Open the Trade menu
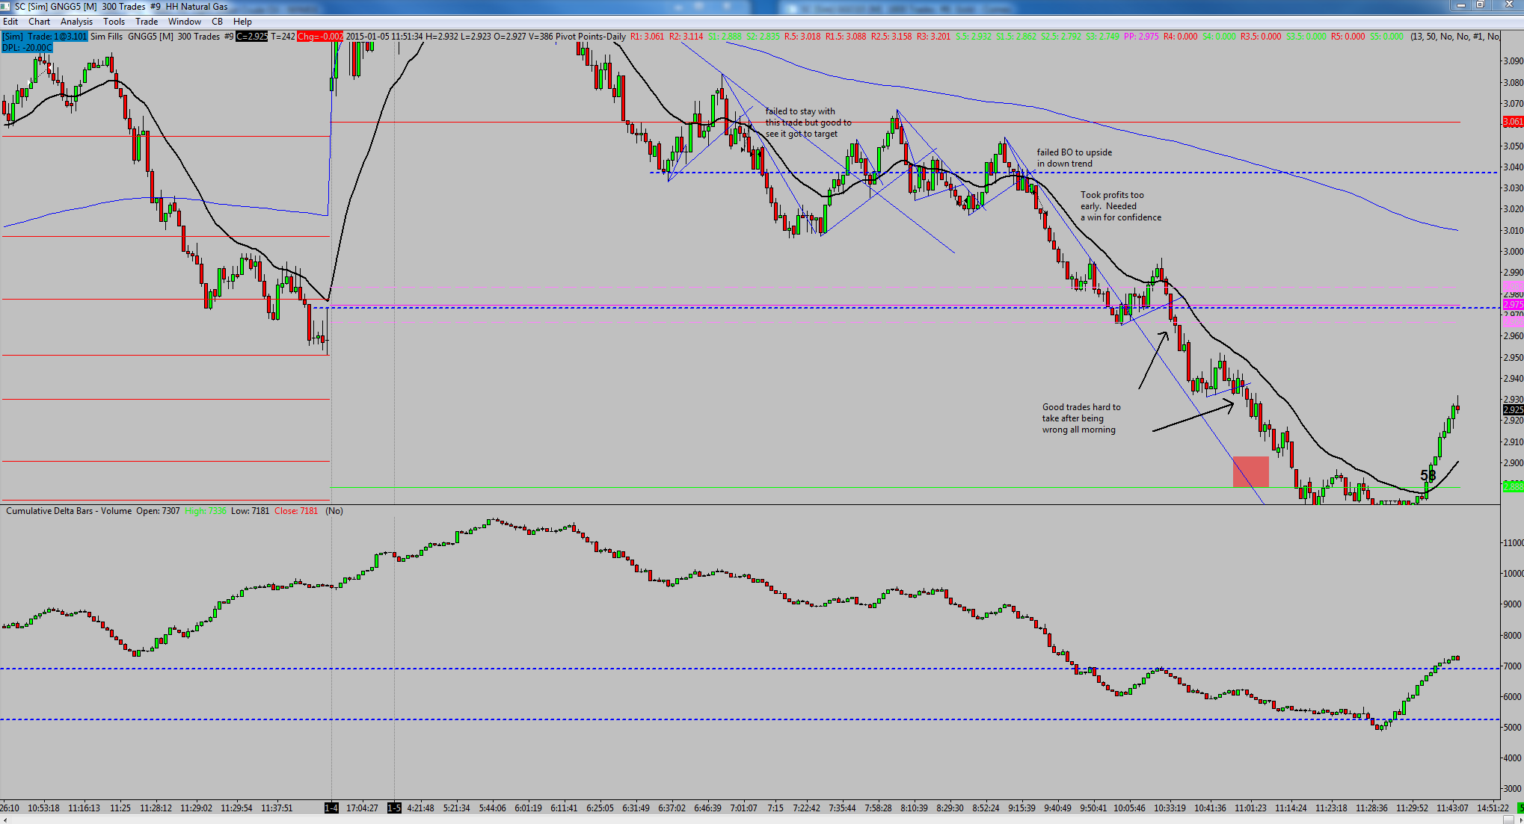 pos(147,22)
